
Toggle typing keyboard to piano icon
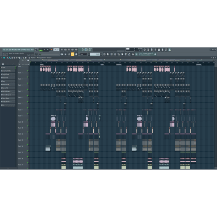(x=62, y=54)
